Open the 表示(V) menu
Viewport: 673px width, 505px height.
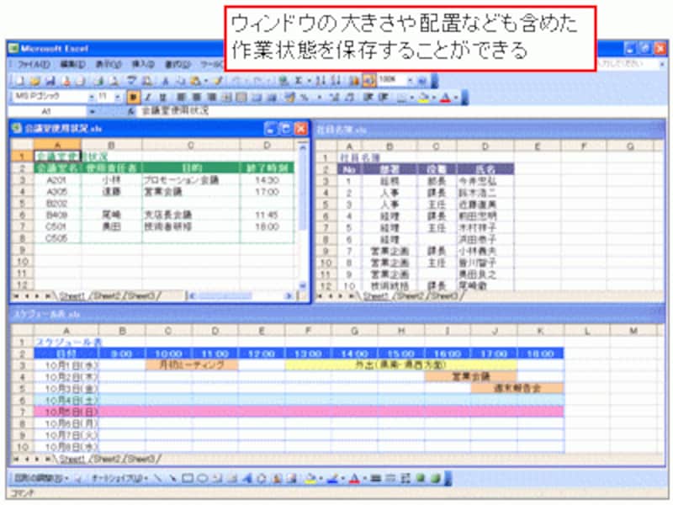109,65
